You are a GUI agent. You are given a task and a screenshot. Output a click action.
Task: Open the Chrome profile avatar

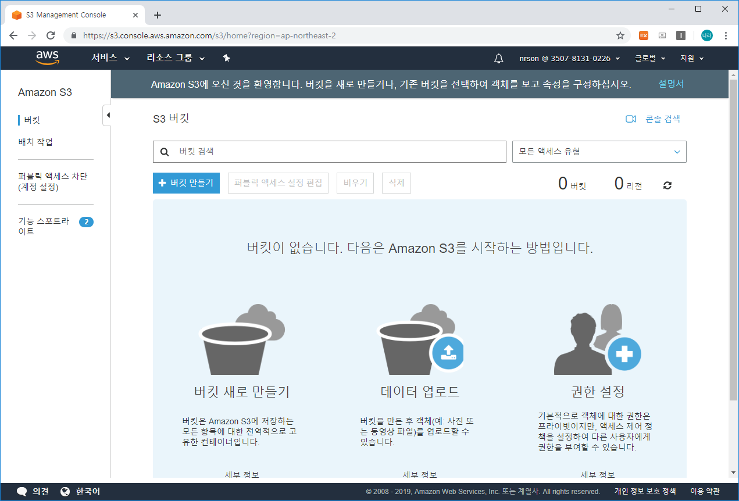706,35
